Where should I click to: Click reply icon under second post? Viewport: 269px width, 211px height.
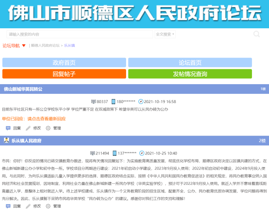tap(8, 206)
